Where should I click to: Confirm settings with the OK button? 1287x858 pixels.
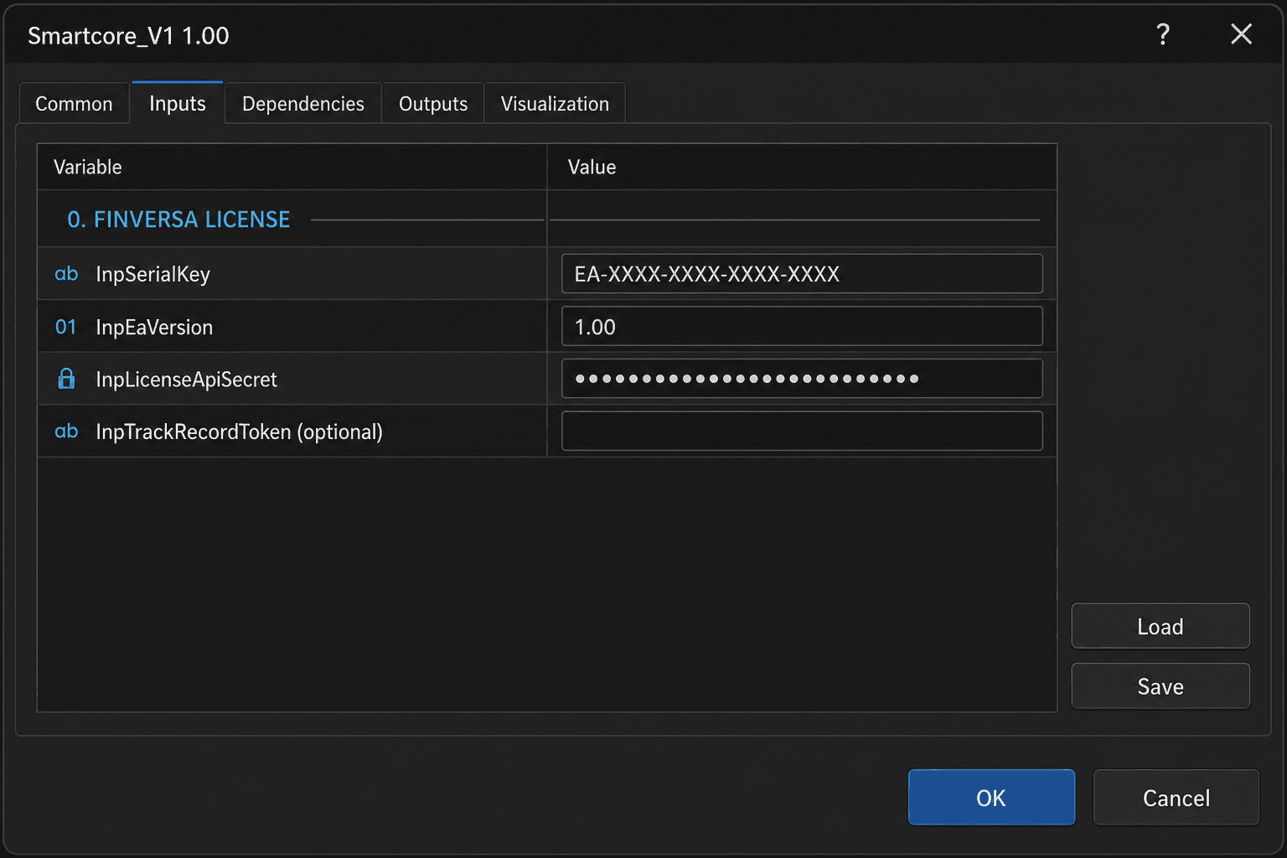pyautogui.click(x=991, y=798)
